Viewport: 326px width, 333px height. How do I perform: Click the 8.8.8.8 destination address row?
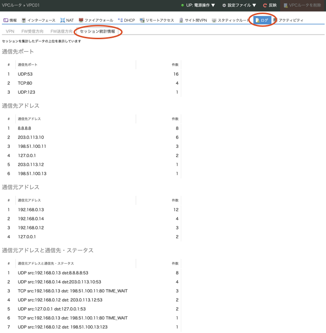coord(25,128)
